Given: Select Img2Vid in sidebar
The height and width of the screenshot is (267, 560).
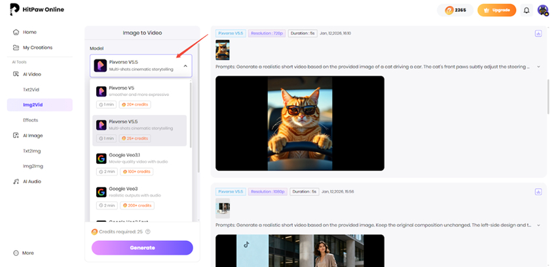Looking at the screenshot, I should (x=40, y=105).
